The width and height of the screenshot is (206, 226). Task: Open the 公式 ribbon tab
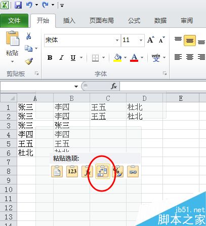coord(134,21)
